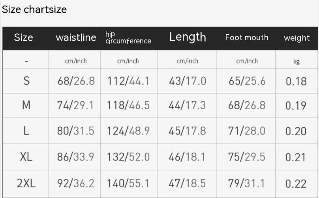Select the waistline column header

click(76, 38)
